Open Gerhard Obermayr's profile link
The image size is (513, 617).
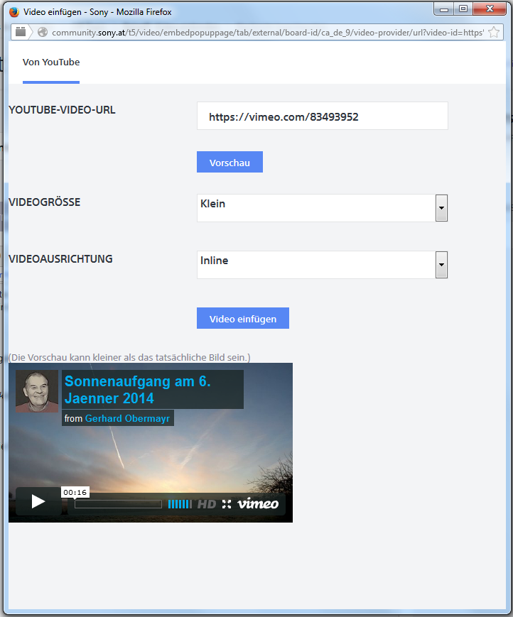[x=127, y=419]
